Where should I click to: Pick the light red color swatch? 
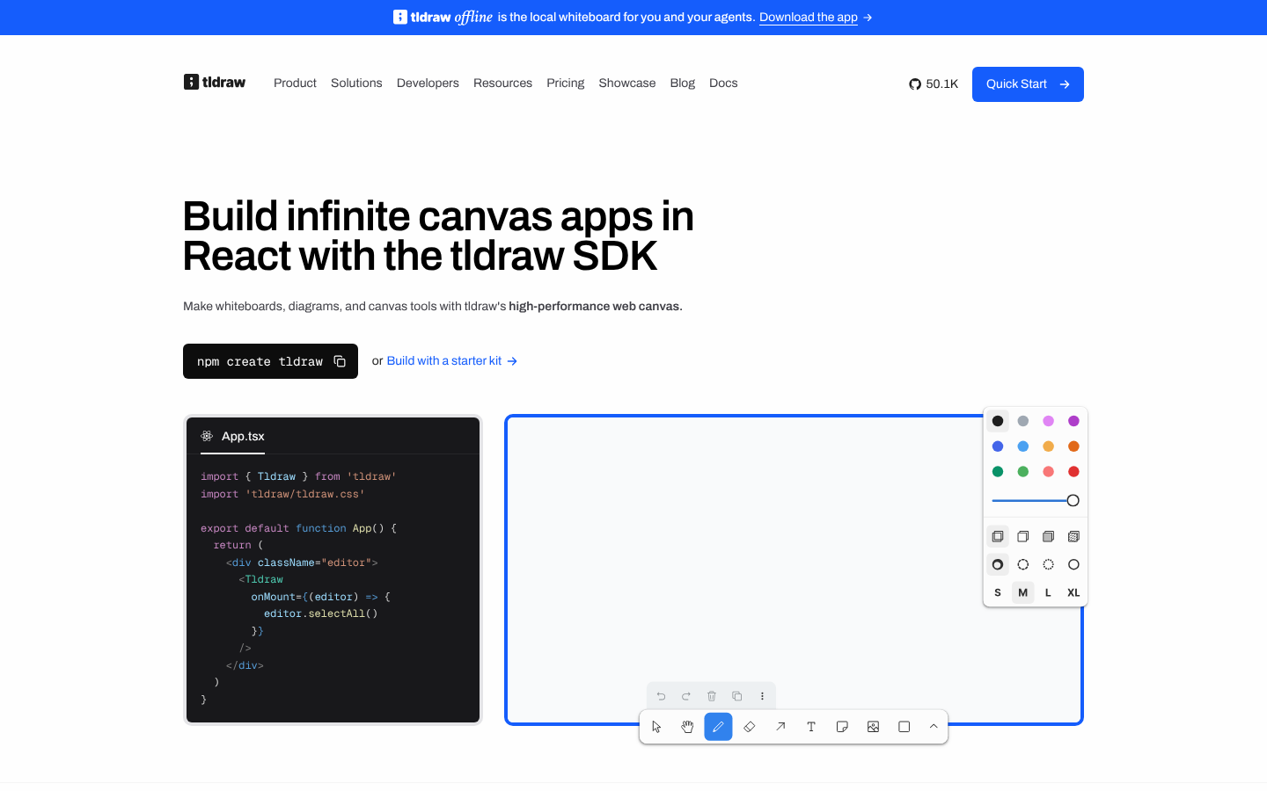(1048, 472)
